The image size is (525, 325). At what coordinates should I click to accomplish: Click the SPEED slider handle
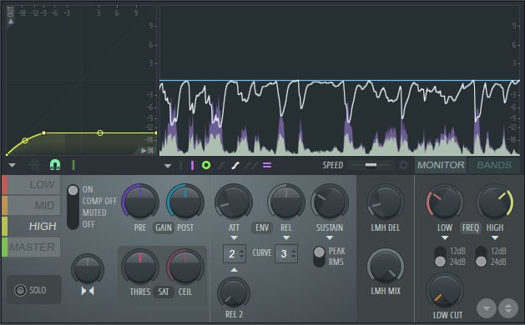(x=371, y=165)
